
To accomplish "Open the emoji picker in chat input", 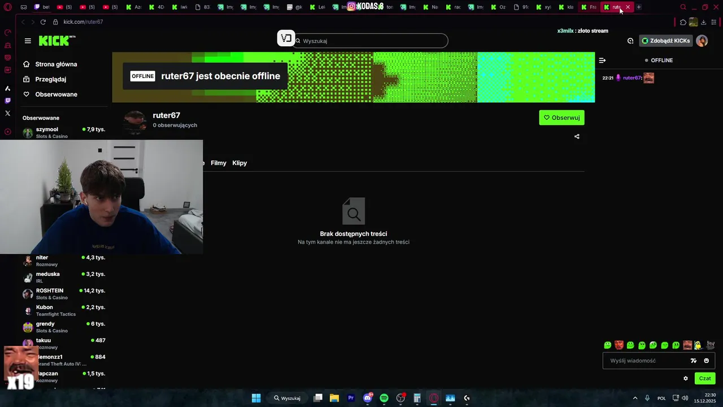I will [706, 361].
